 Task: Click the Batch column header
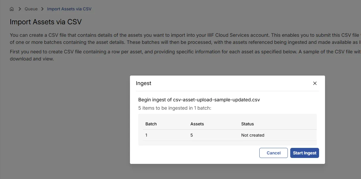(x=151, y=124)
